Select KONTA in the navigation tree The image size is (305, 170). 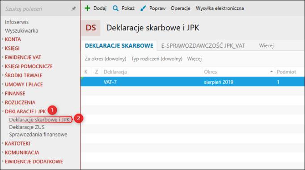click(x=13, y=39)
